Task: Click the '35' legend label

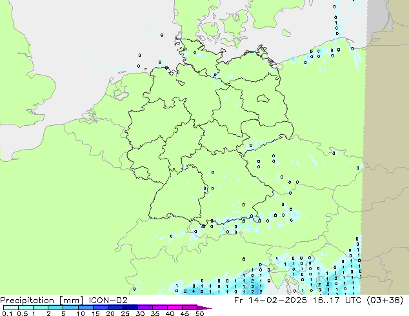Action: 155,313
